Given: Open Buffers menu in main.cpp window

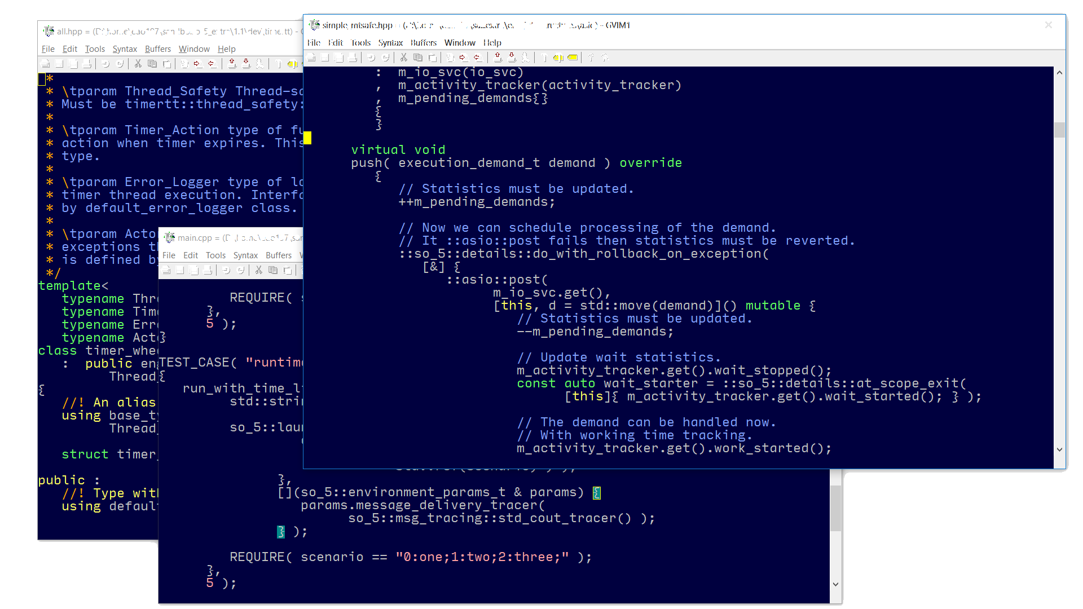Looking at the screenshot, I should [x=279, y=255].
